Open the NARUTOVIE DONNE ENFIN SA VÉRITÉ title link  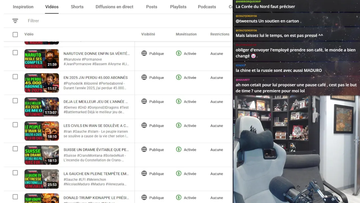96,54
